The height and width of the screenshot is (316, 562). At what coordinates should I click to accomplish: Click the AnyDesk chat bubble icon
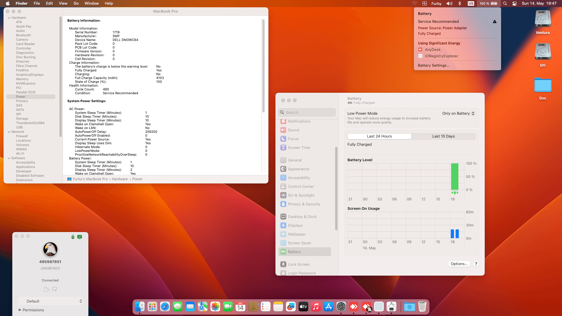pos(54,289)
